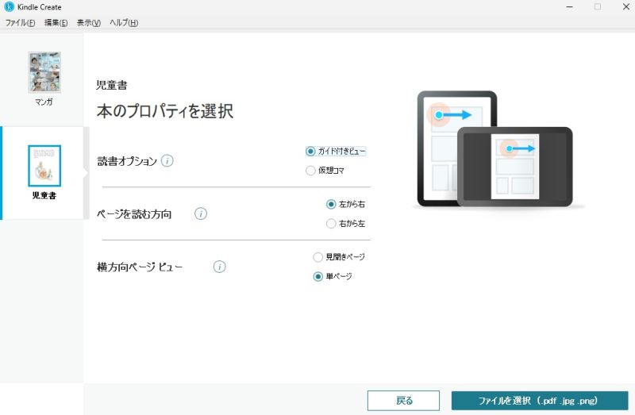635x415 pixels.
Task: Click the ページを読む方向 label
Action: (x=134, y=213)
